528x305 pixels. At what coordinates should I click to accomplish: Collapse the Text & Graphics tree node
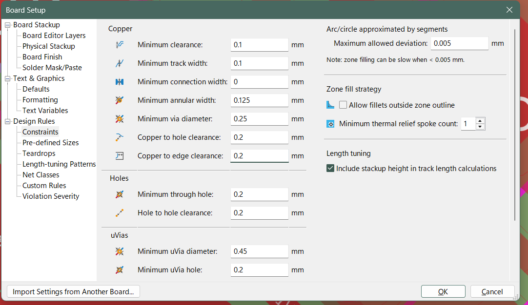8,78
